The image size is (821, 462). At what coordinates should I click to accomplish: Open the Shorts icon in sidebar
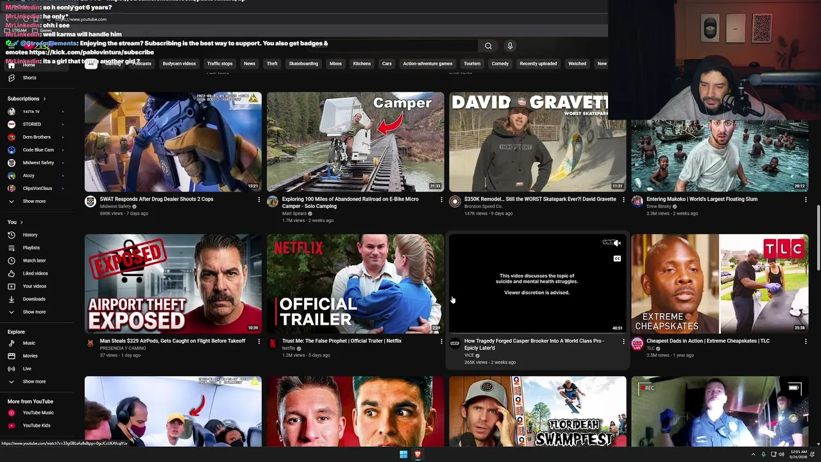pyautogui.click(x=12, y=78)
